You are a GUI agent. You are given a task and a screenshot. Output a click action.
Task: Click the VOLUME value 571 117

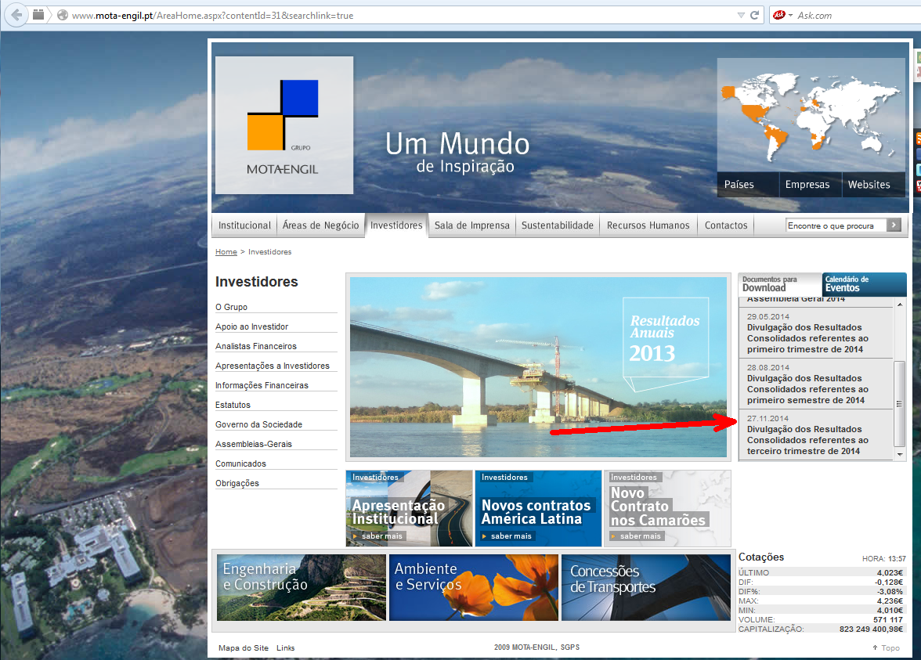(888, 619)
